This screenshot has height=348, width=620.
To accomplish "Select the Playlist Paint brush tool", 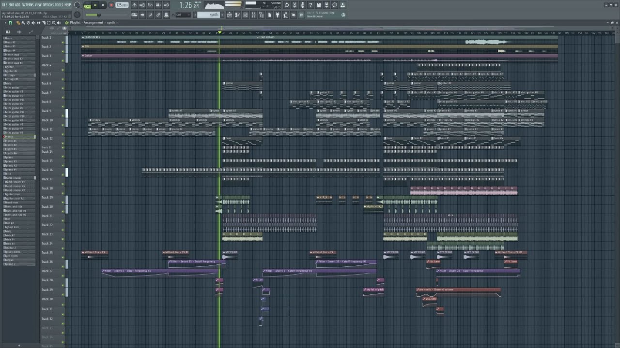I will pyautogui.click(x=23, y=23).
